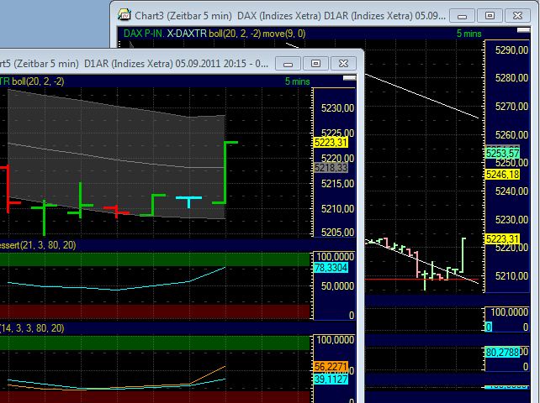Click gray 5218,33 price tag in Chart5
Viewport: 540px width, 403px height.
tap(331, 167)
